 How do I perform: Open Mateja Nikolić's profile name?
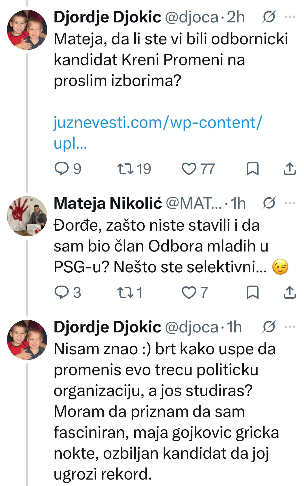coord(108,203)
